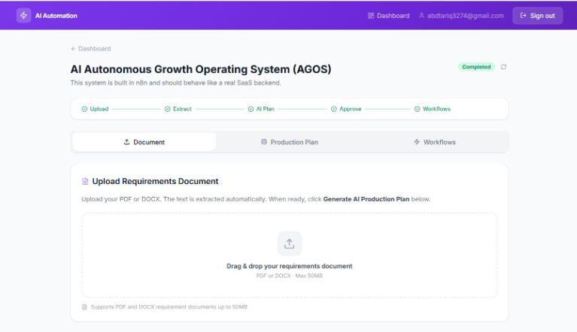Image resolution: width=577 pixels, height=332 pixels.
Task: Click the refresh icon next to Completed
Action: [x=503, y=67]
